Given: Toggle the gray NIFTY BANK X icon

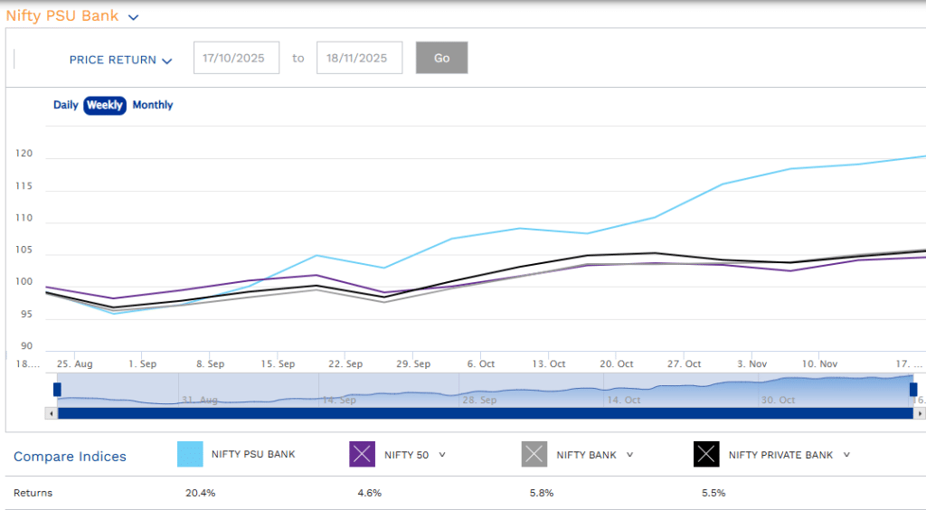Looking at the screenshot, I should (534, 455).
